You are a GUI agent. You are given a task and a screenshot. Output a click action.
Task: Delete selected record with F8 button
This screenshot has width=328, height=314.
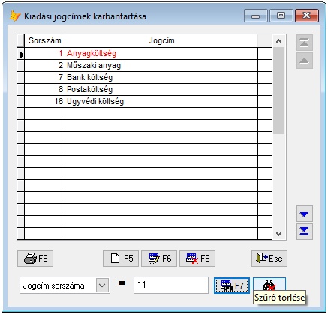pyautogui.click(x=197, y=259)
